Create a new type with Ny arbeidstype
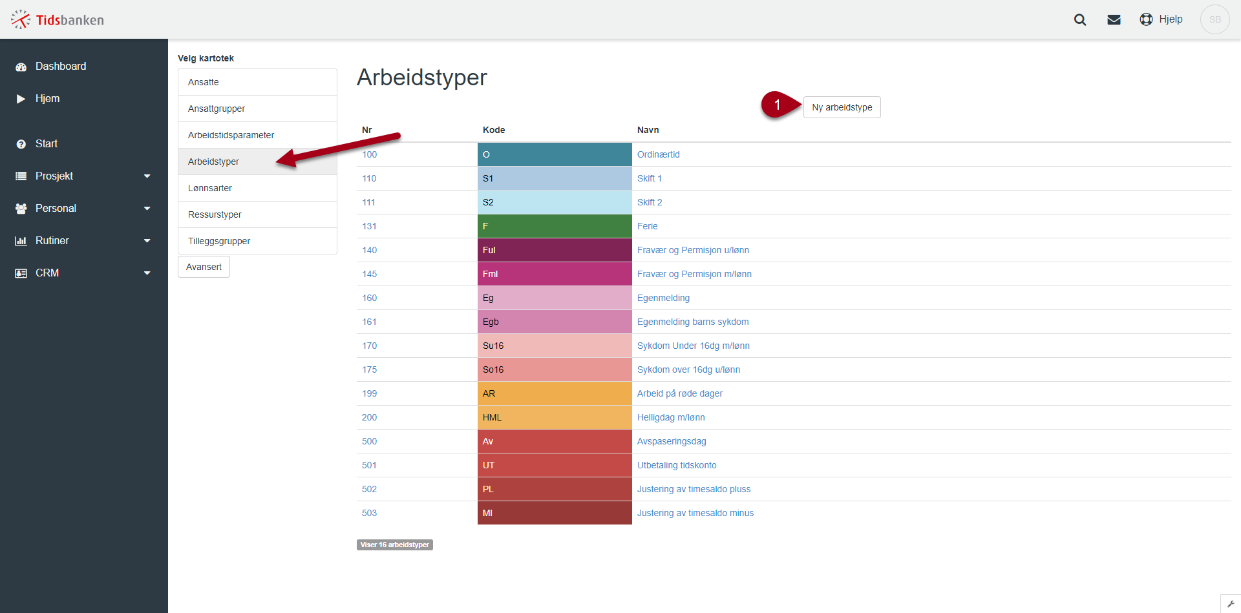 click(842, 107)
